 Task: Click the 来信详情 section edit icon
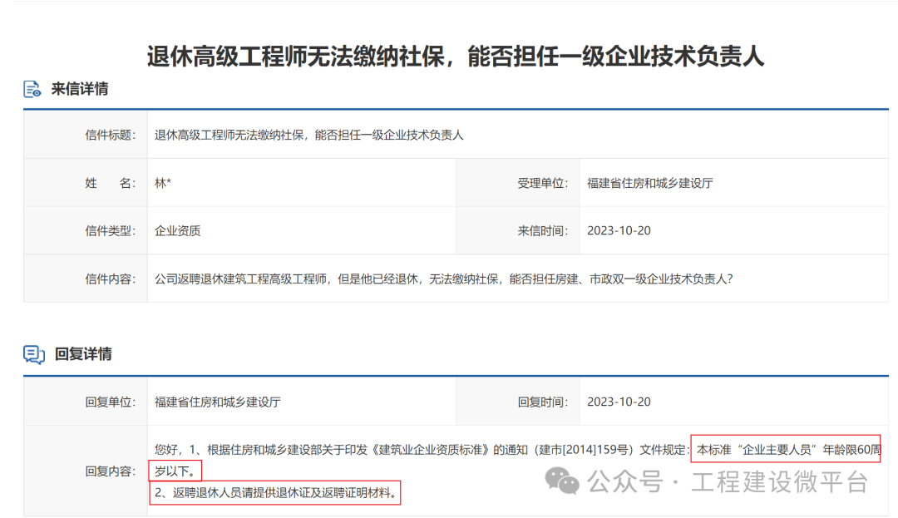tap(32, 86)
